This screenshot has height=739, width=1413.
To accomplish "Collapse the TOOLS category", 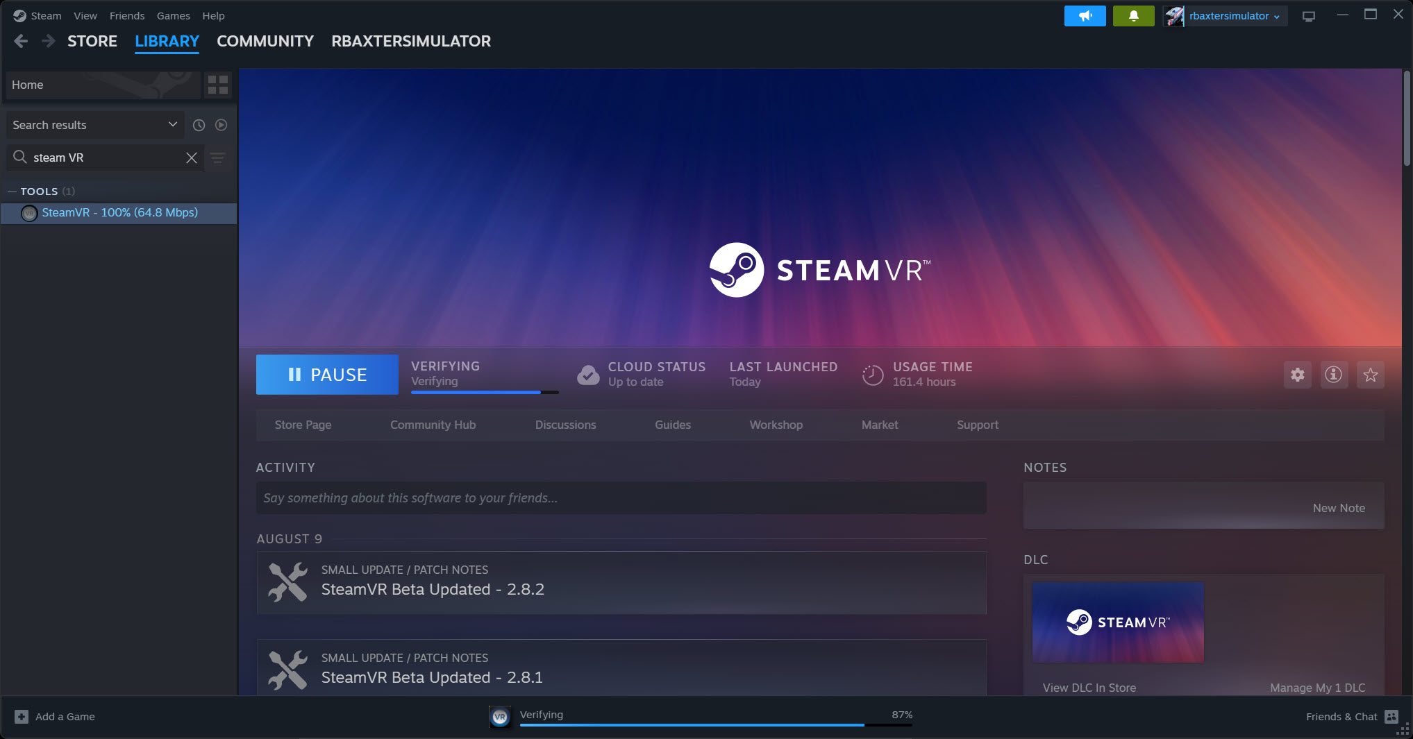I will 12,192.
